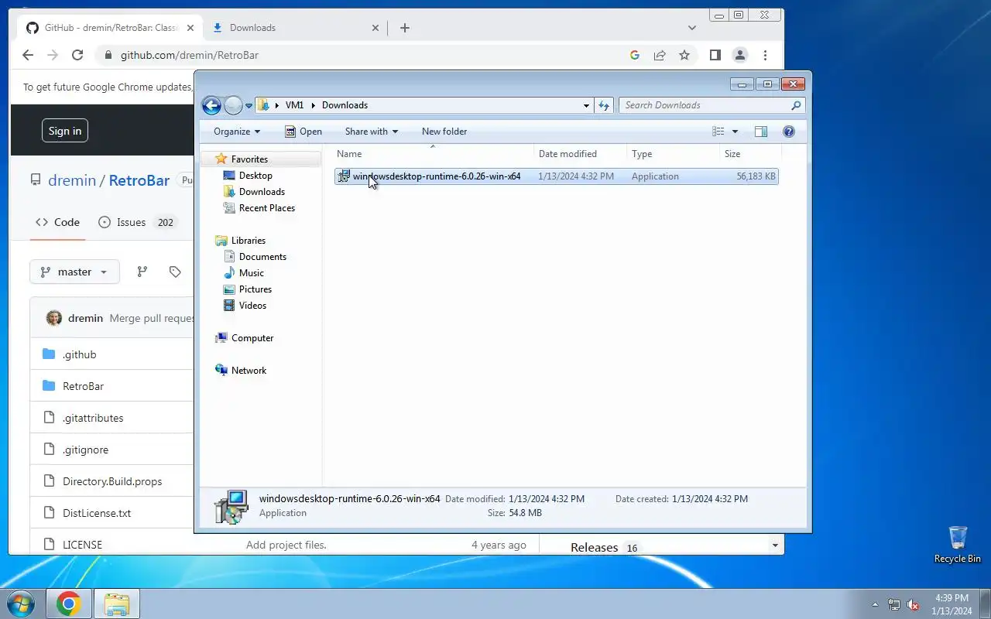Image resolution: width=991 pixels, height=619 pixels.
Task: Toggle the preview pane icon
Action: click(761, 132)
